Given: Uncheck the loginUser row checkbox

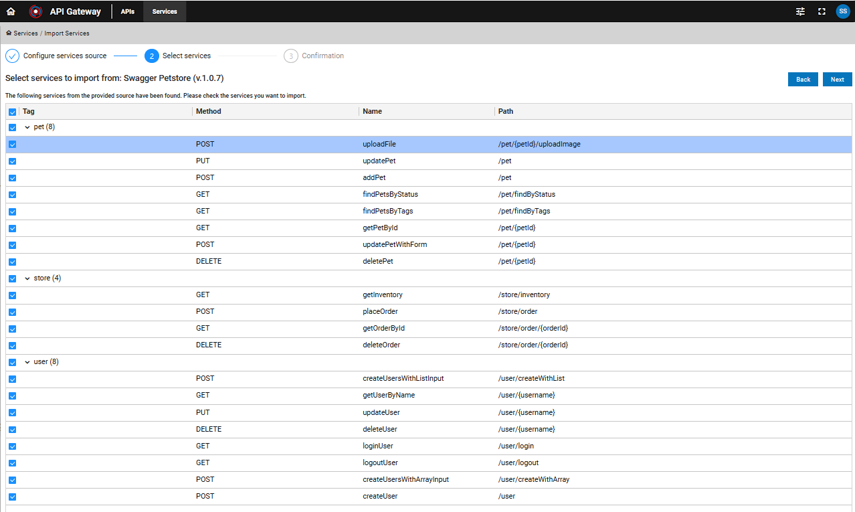Looking at the screenshot, I should tap(12, 446).
